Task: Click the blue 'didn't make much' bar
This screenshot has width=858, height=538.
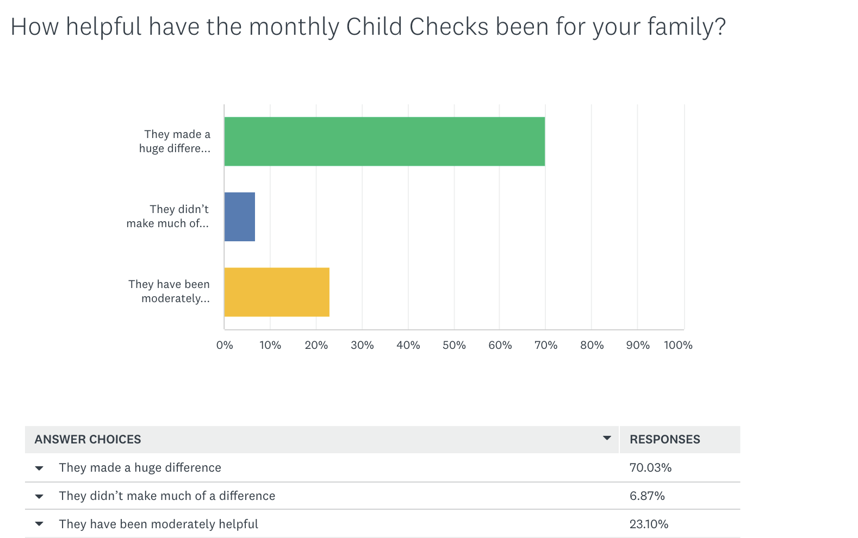Action: point(239,216)
